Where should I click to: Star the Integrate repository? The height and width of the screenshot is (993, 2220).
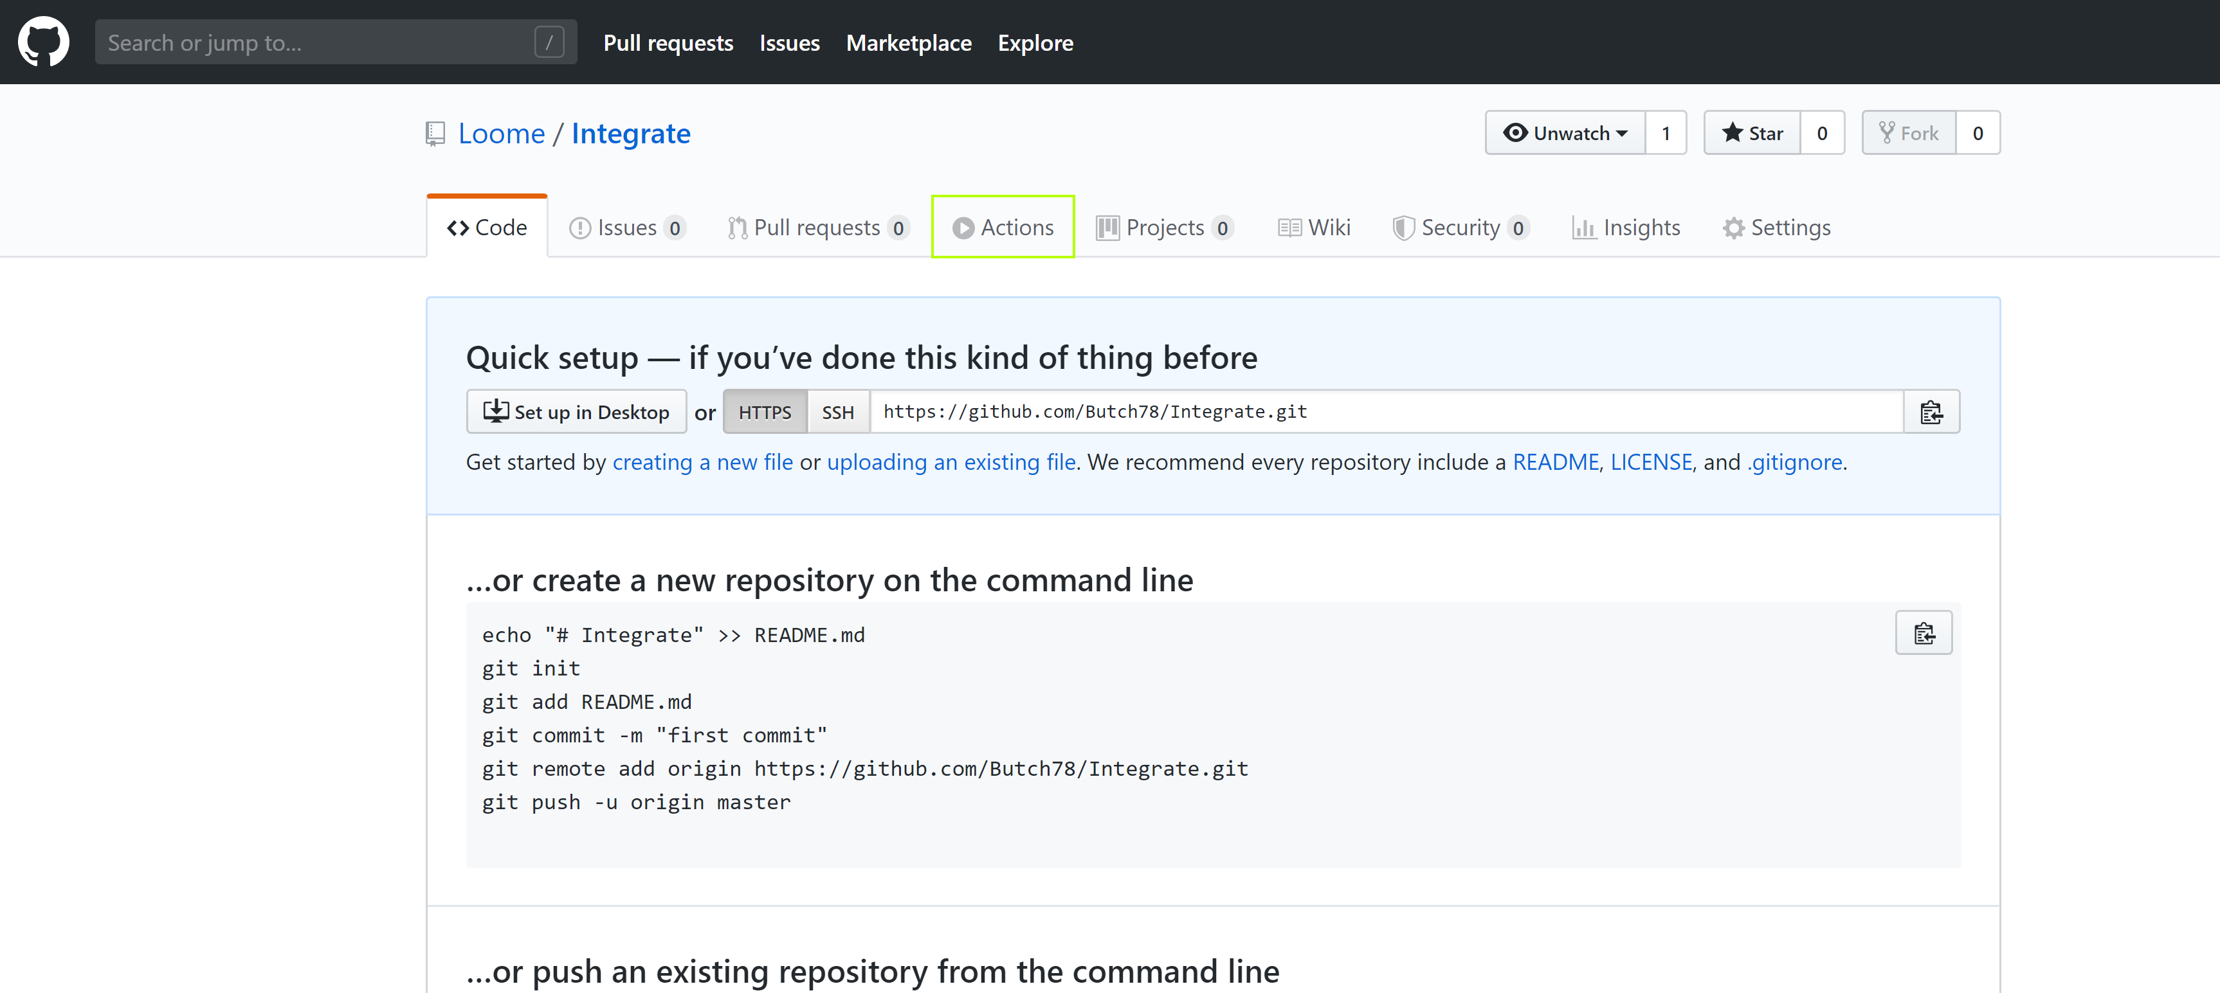[1752, 132]
